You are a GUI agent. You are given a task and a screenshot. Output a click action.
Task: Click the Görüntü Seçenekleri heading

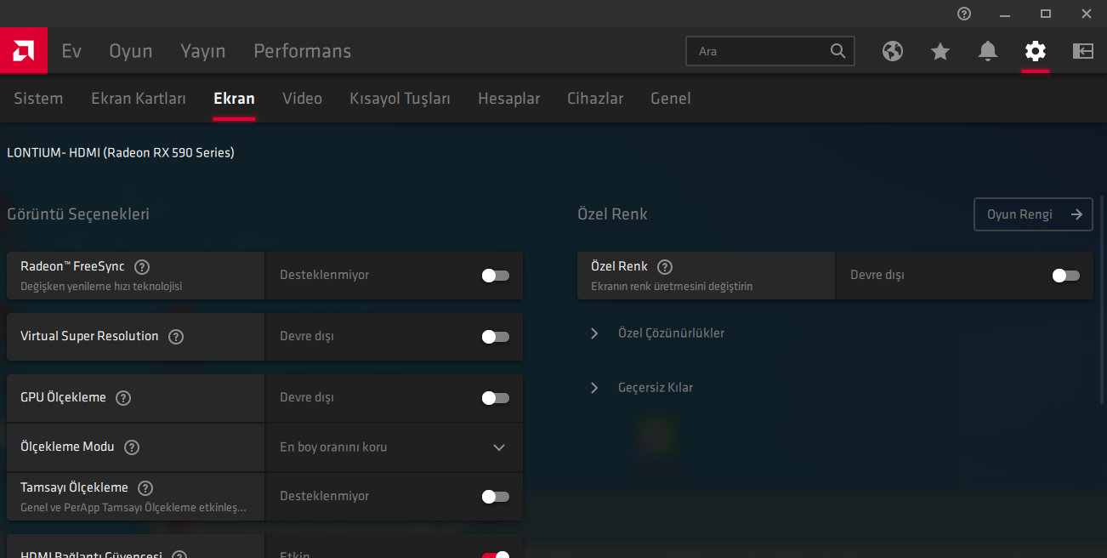[x=78, y=214]
